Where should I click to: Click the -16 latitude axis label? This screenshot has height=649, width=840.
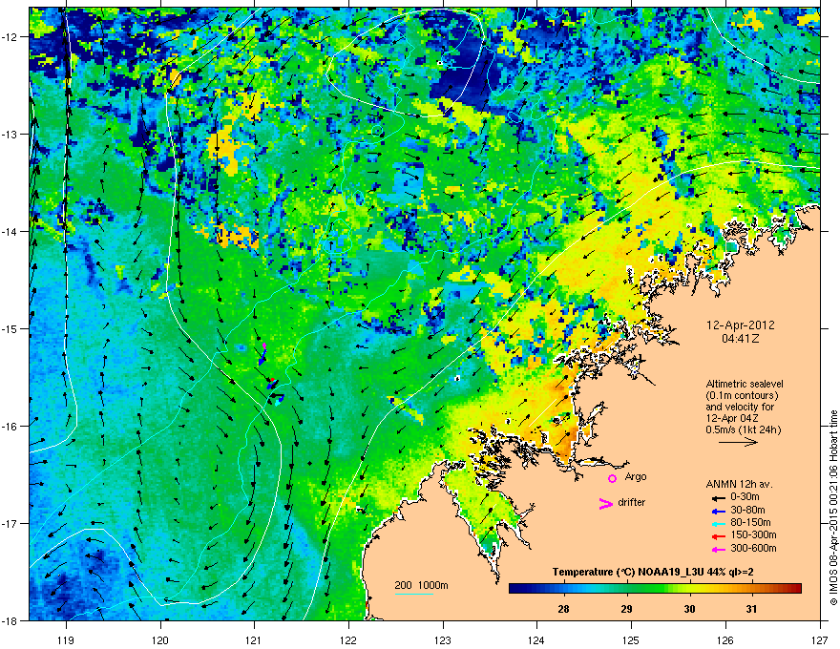click(x=10, y=427)
